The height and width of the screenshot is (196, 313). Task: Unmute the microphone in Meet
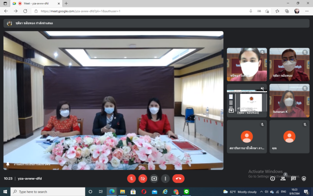tap(131, 178)
